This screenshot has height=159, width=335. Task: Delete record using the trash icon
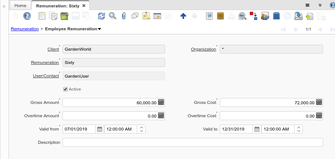(x=64, y=16)
